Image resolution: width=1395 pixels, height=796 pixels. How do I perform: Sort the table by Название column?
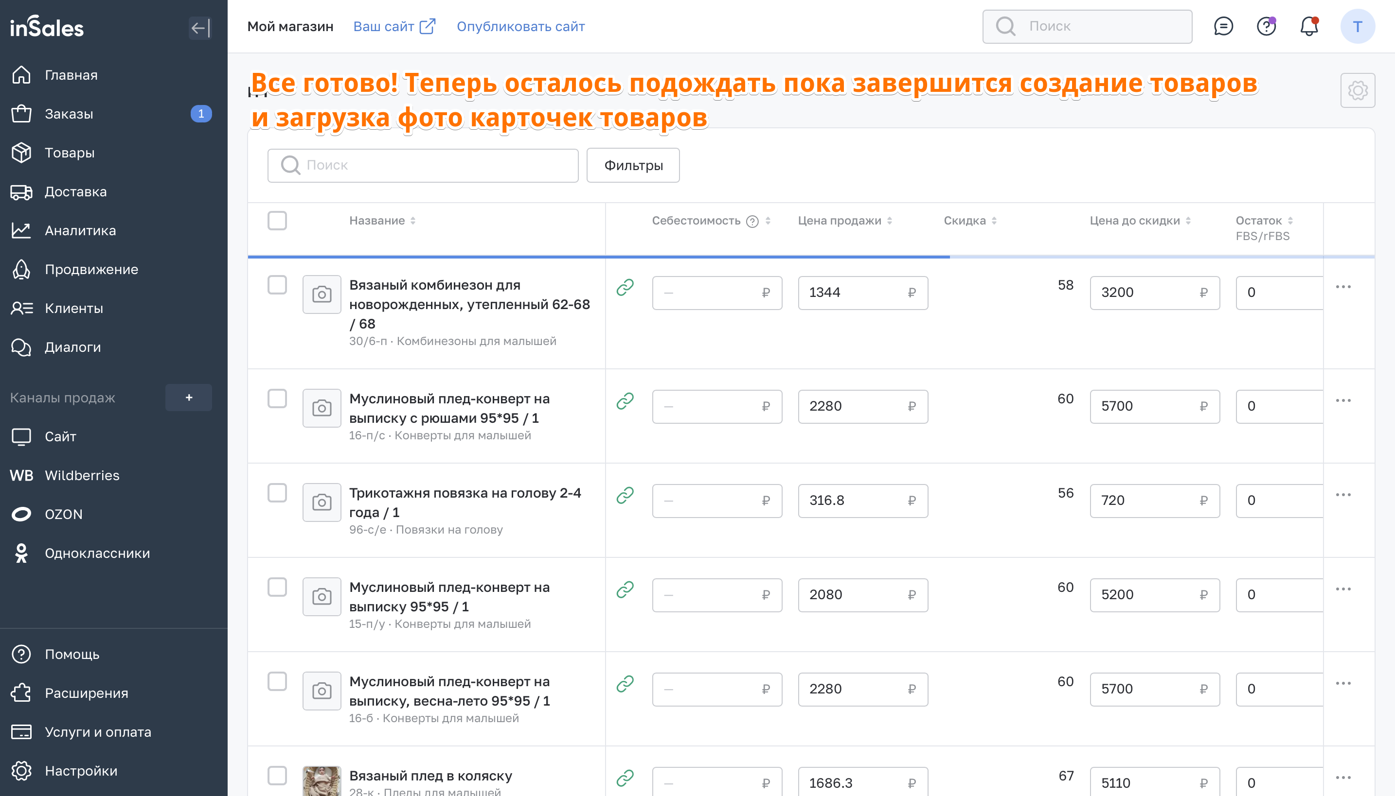pos(413,221)
